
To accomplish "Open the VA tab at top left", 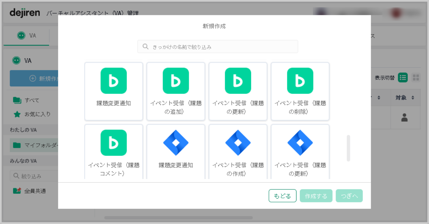I will 26,36.
